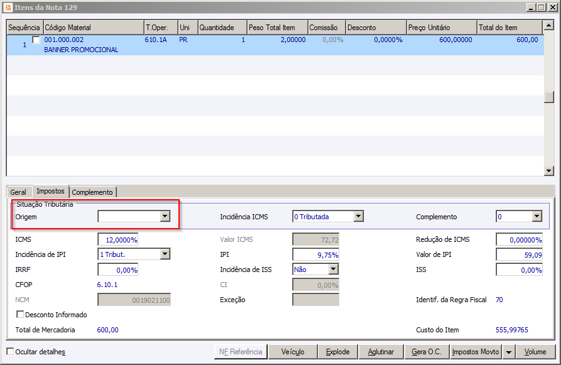Click the Valor de IPI field
The width and height of the screenshot is (561, 365).
[519, 255]
